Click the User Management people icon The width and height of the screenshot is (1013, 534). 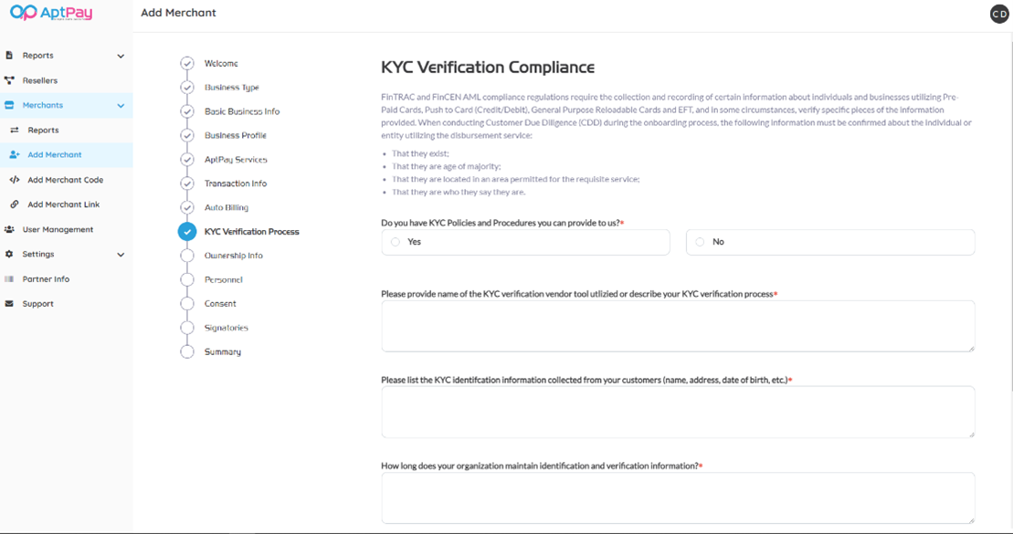[9, 230]
